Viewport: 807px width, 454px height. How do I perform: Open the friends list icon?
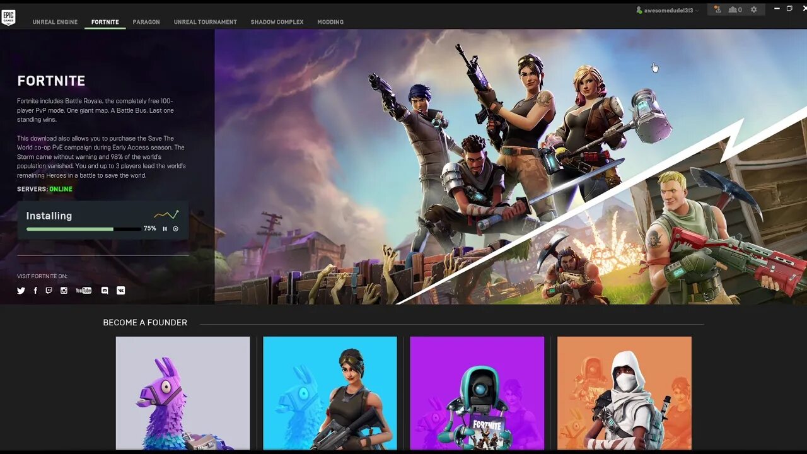735,9
